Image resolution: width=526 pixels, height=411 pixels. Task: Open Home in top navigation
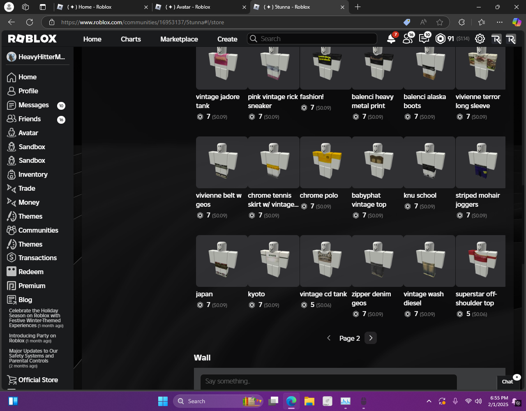[92, 39]
